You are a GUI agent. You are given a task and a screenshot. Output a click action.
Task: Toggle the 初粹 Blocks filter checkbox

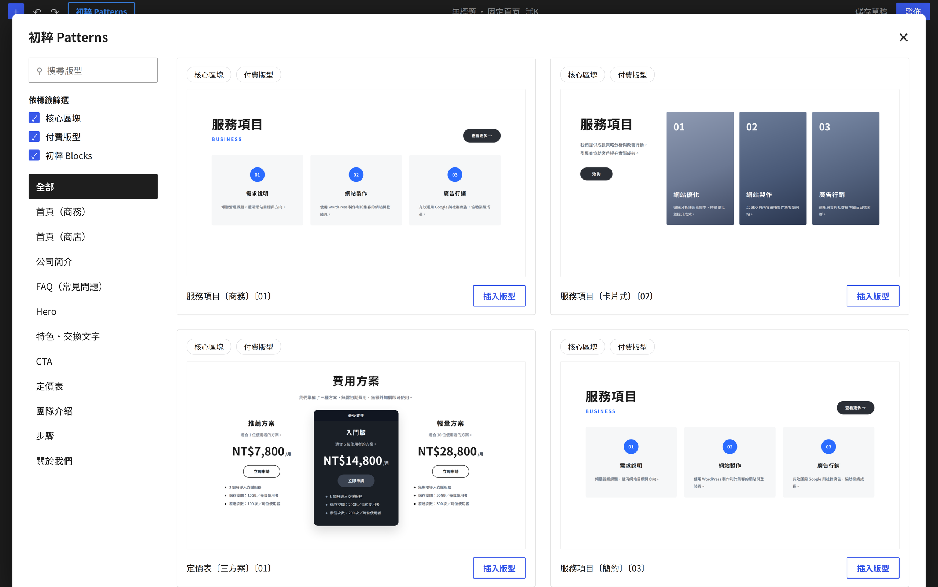[x=34, y=155]
